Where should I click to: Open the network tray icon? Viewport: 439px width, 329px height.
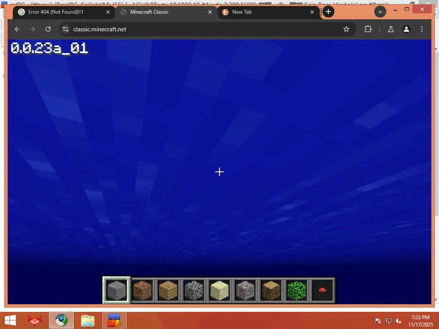388,321
